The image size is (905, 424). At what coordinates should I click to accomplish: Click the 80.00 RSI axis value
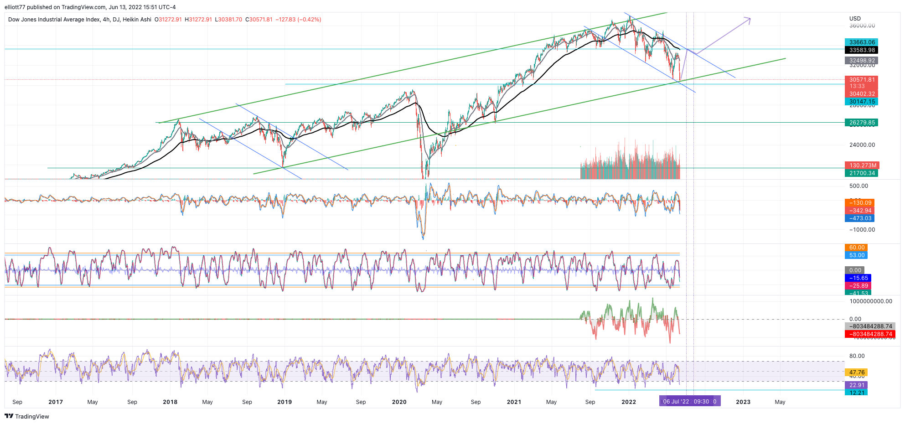(x=857, y=356)
